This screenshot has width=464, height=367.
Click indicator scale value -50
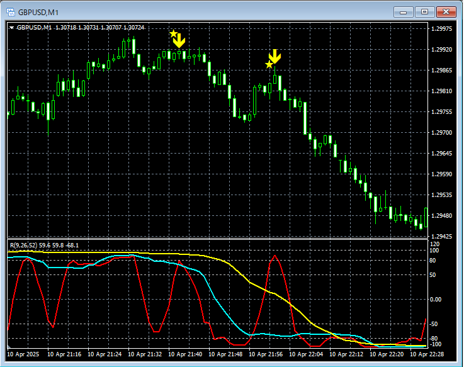coord(434,324)
